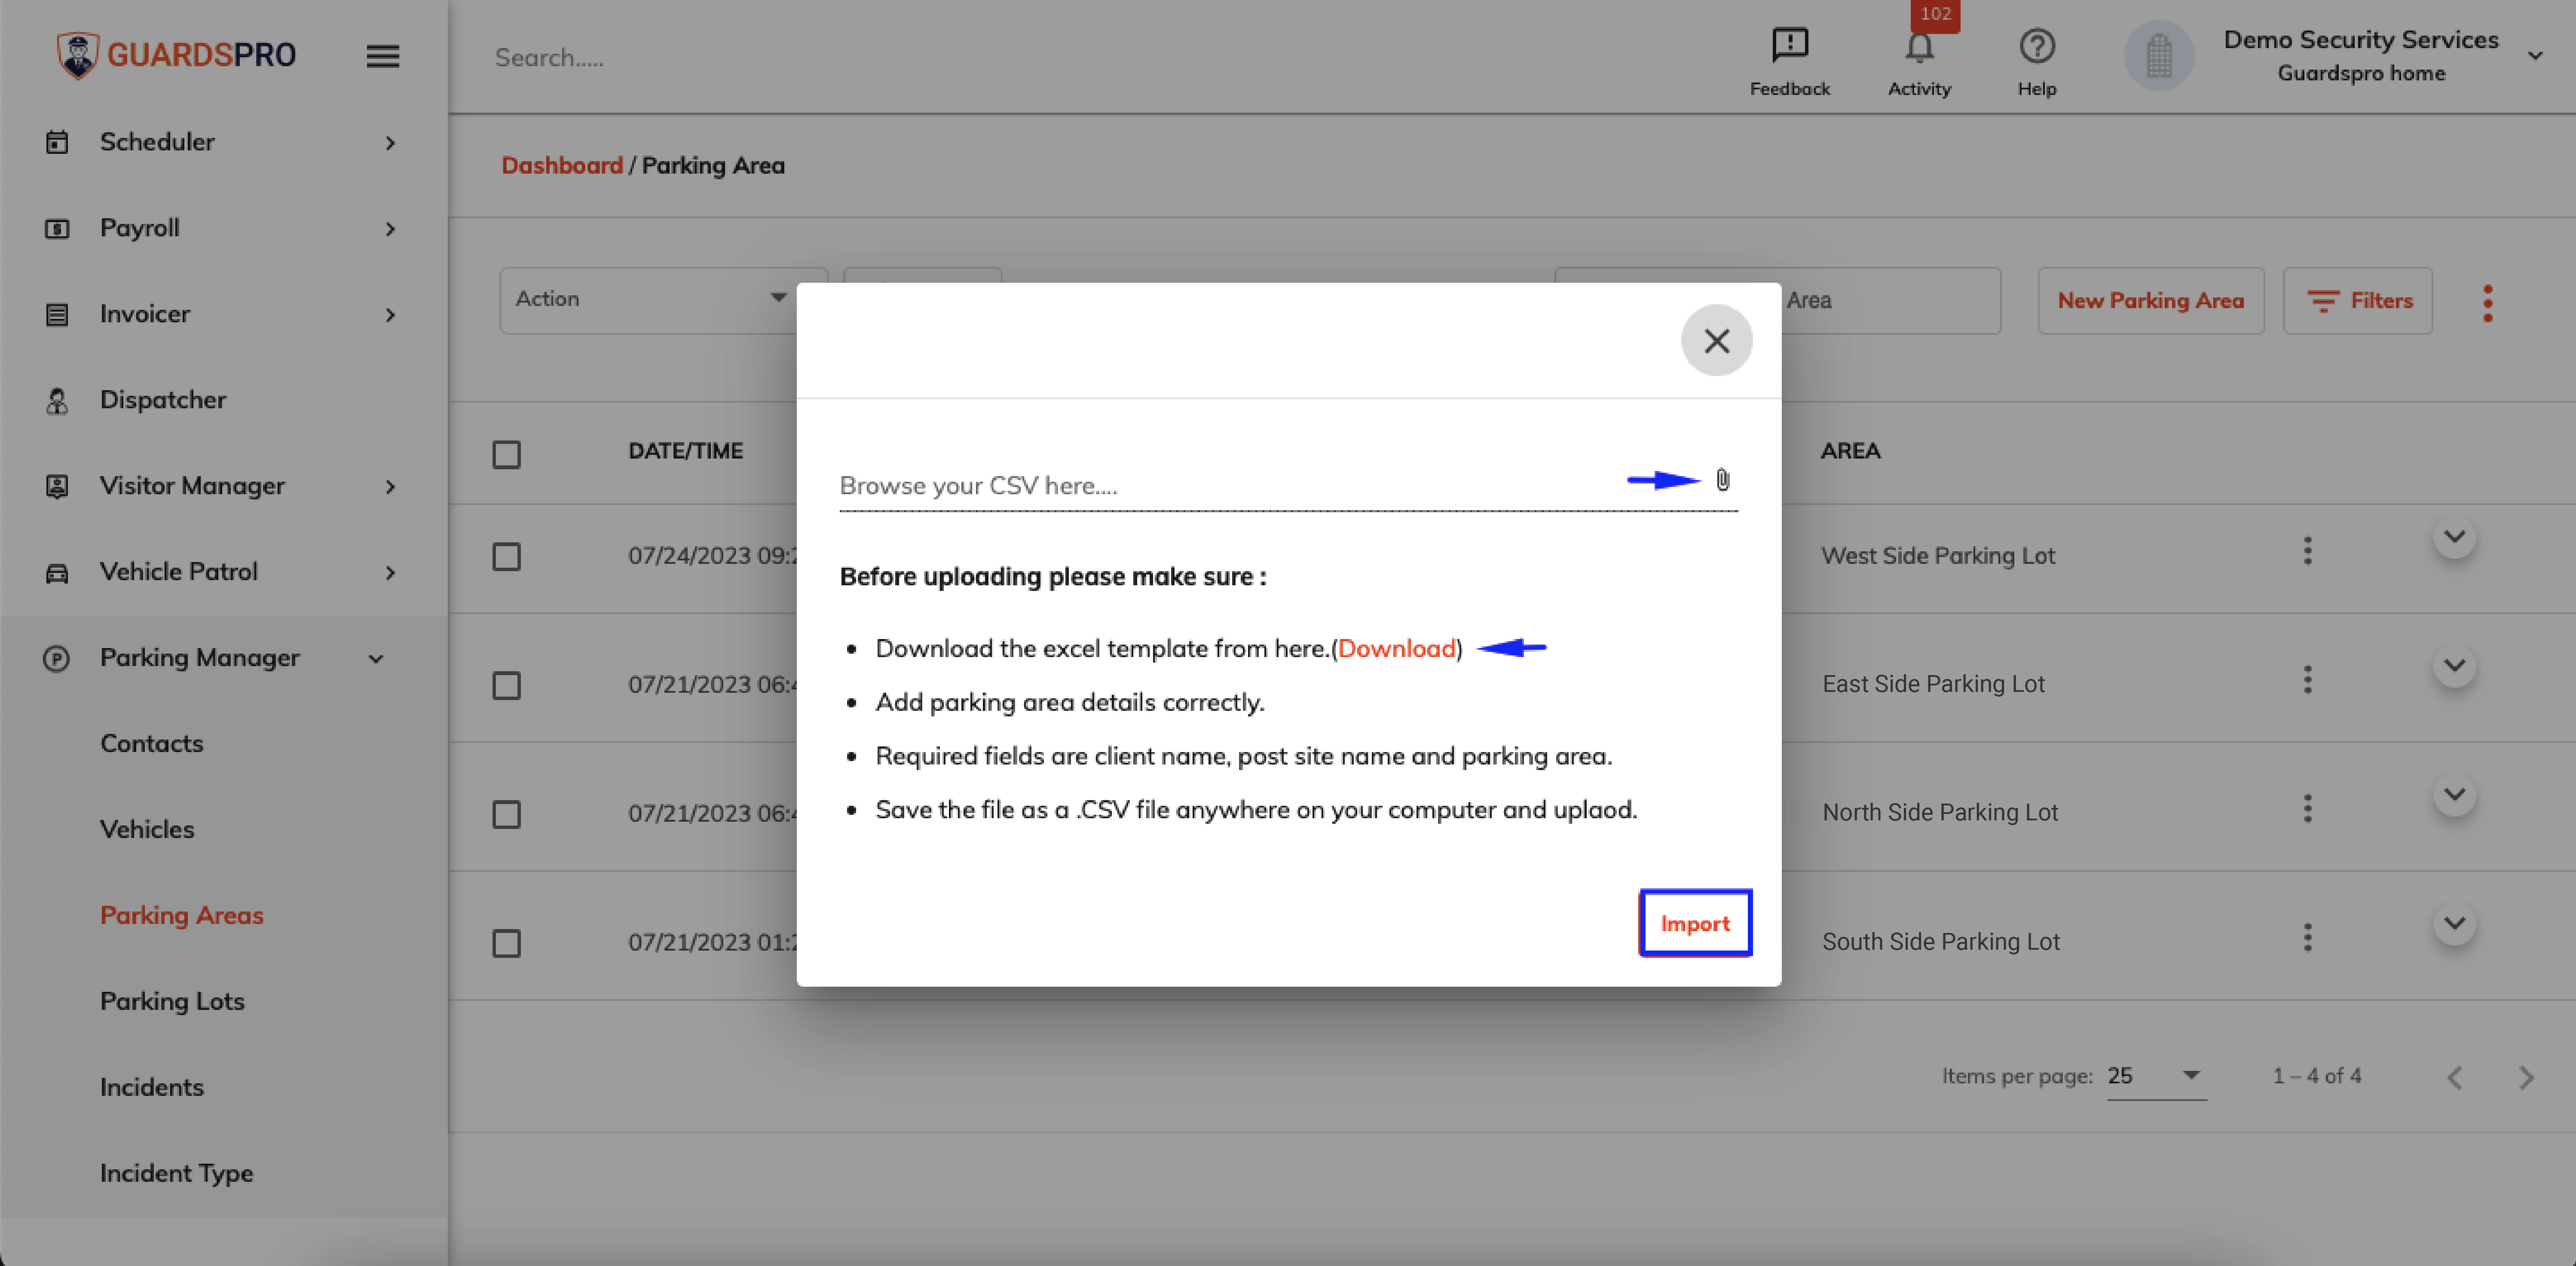Click New Parking Area button

2150,300
